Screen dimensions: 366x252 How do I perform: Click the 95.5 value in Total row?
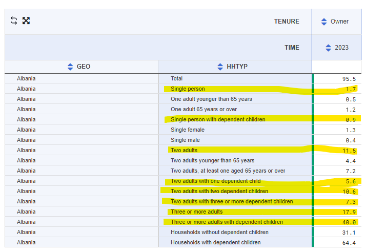pos(349,79)
